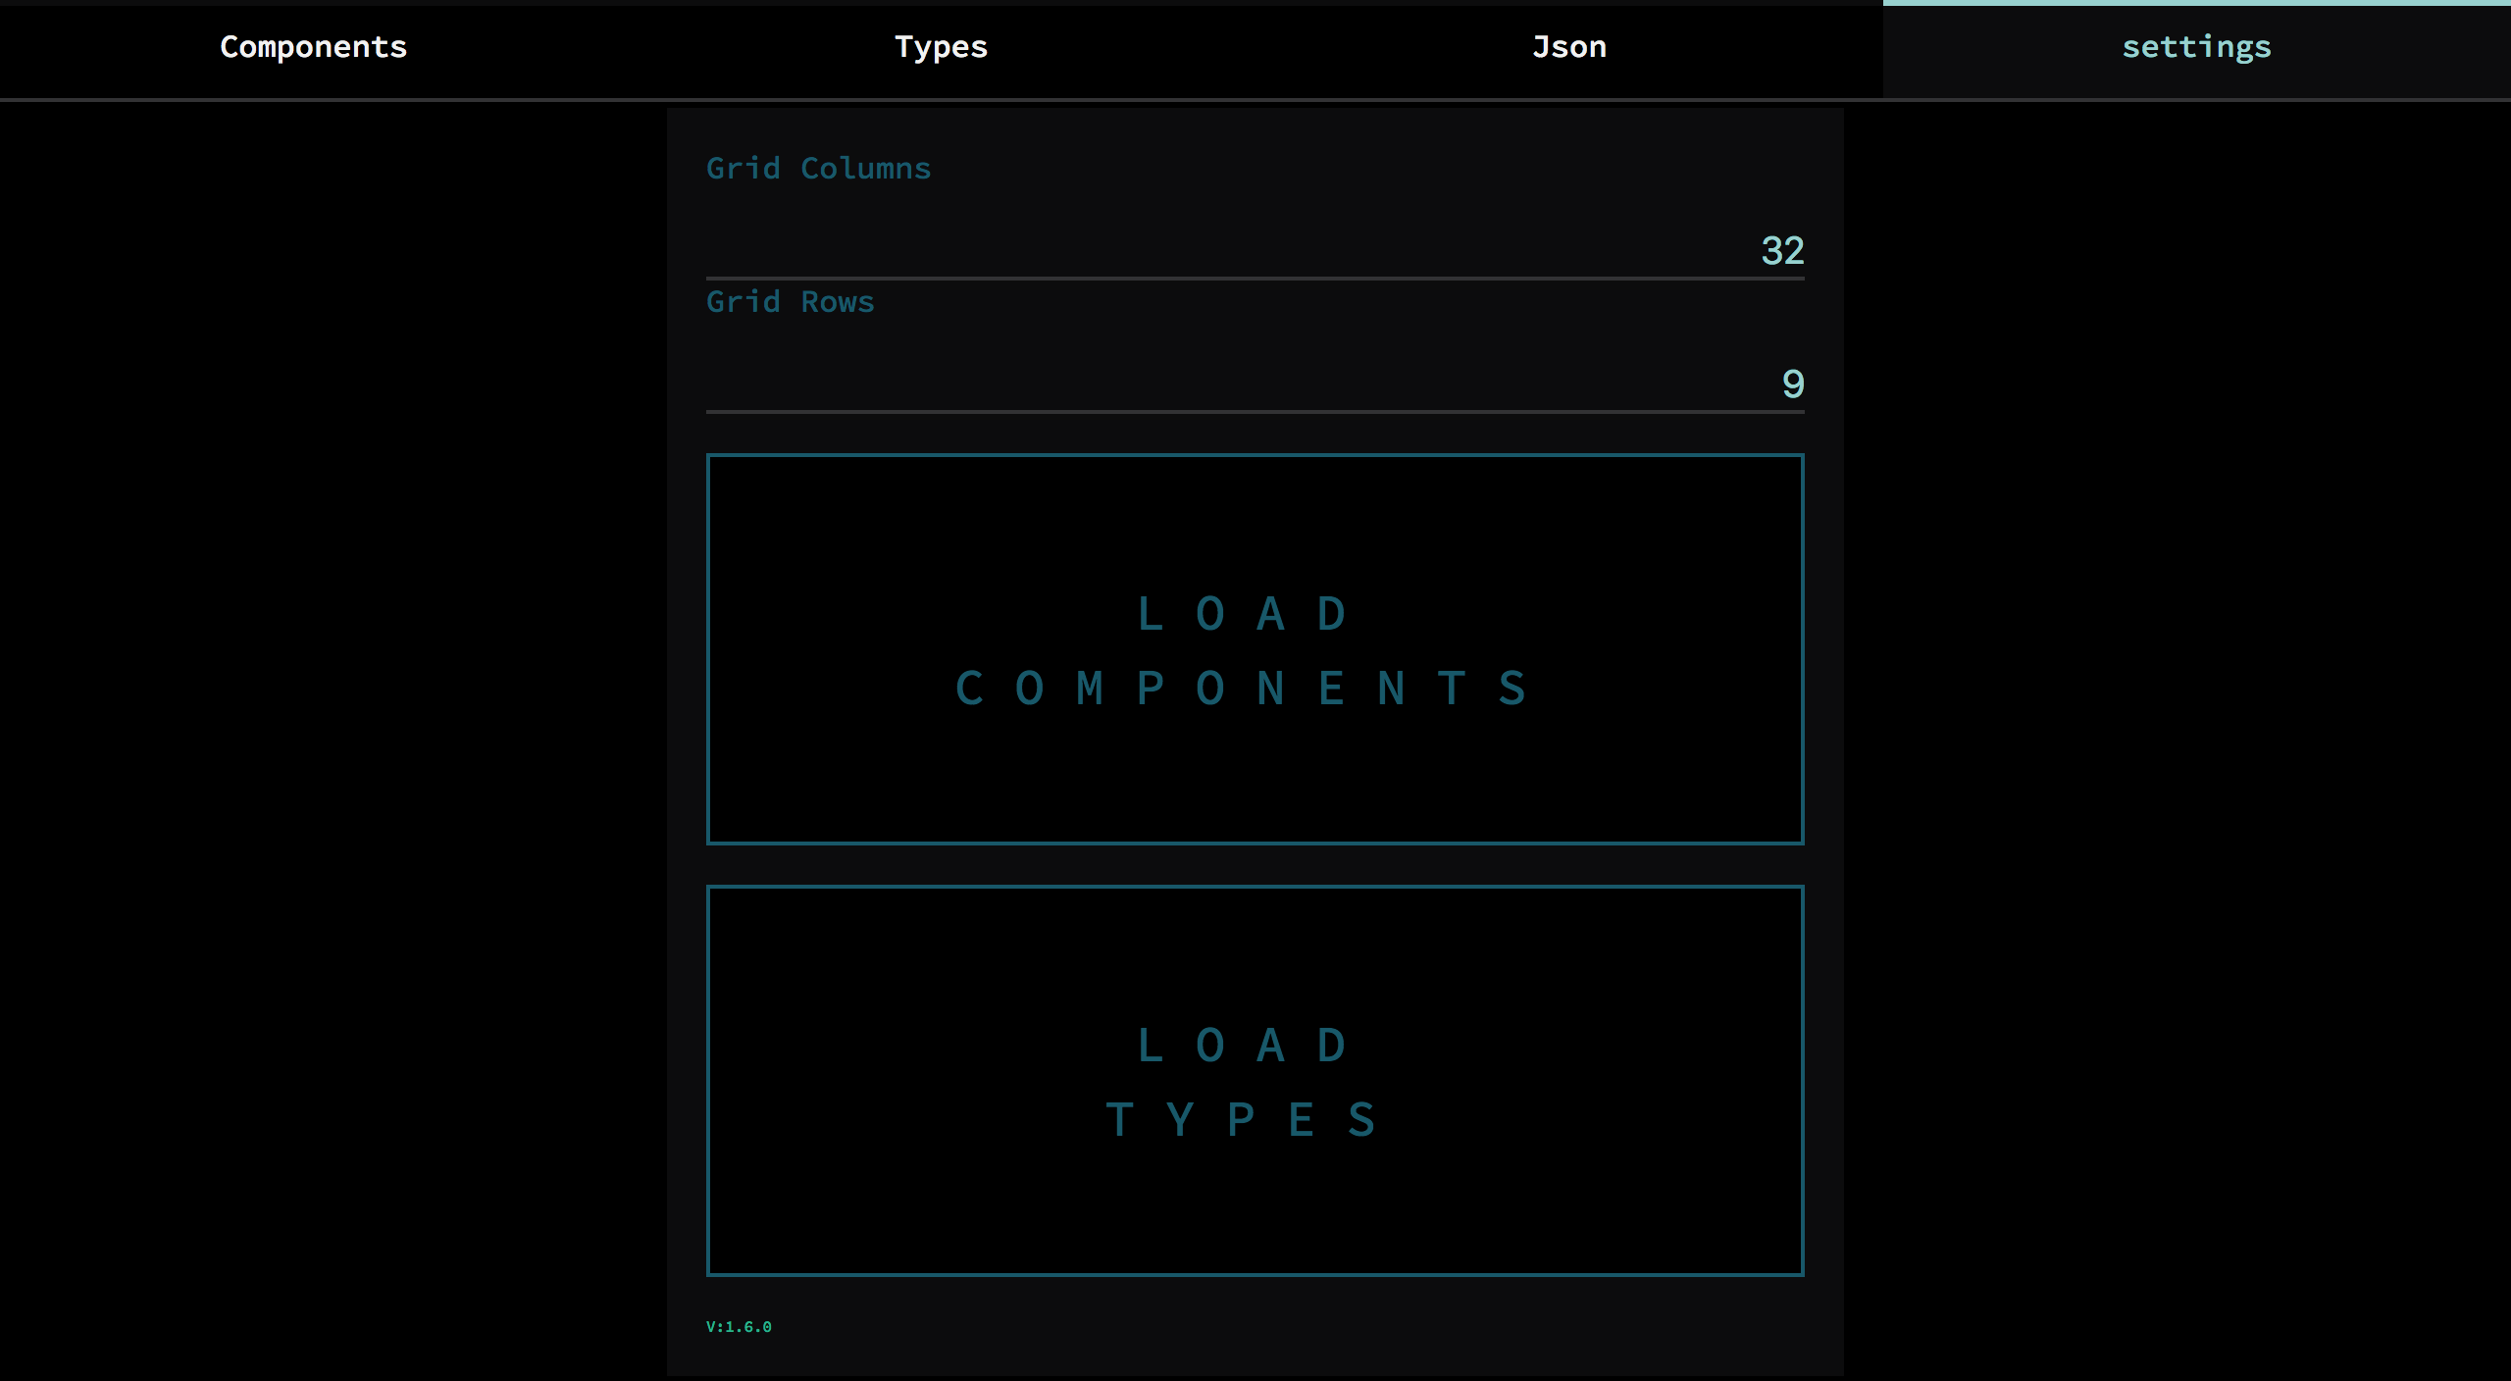The image size is (2511, 1381).
Task: Switch to the Components tab
Action: coord(313,47)
